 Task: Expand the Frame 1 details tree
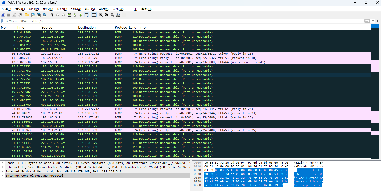tap(2, 163)
